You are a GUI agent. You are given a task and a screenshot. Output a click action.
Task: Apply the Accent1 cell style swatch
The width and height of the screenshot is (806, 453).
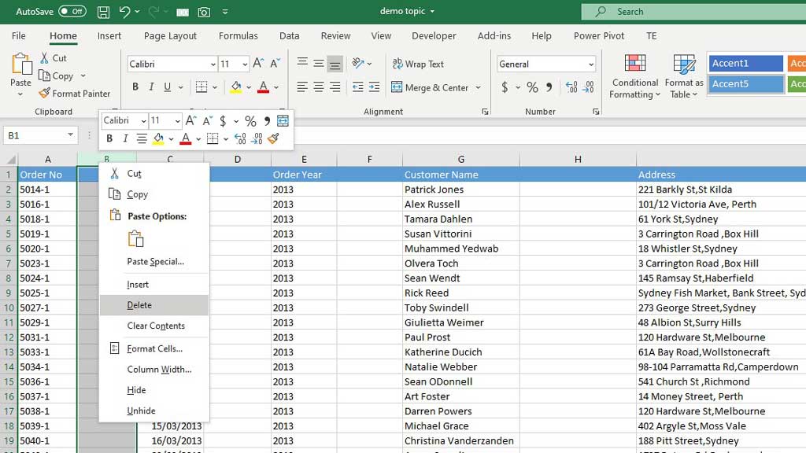(745, 64)
